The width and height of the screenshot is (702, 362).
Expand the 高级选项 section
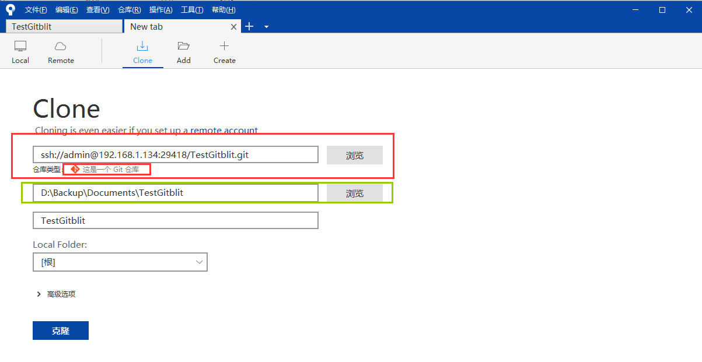[56, 294]
